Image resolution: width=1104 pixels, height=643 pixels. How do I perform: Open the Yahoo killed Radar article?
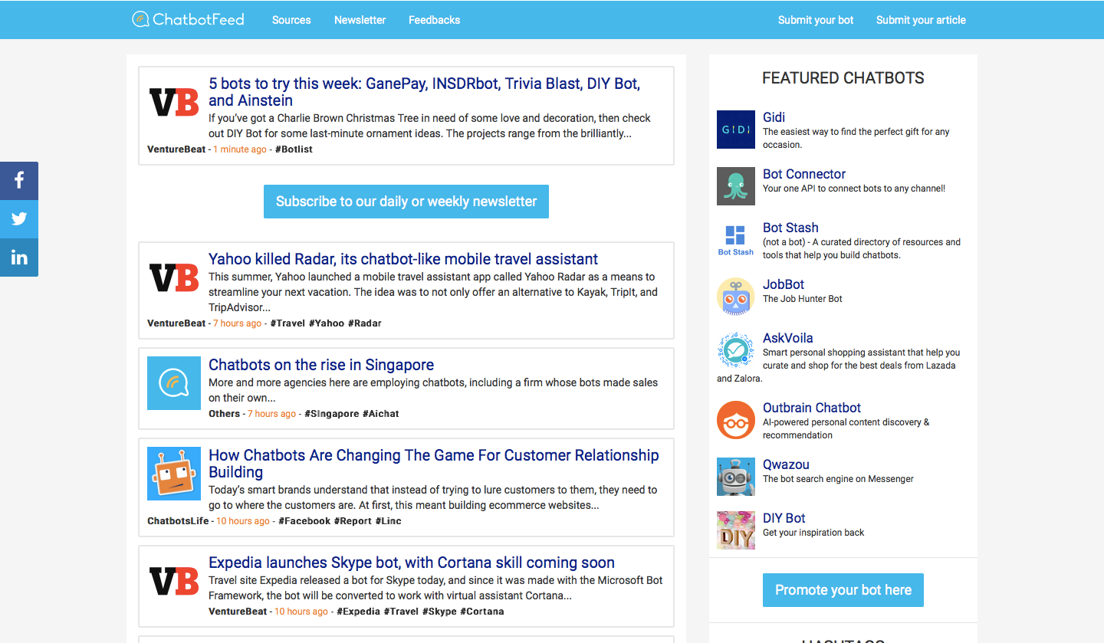[x=402, y=258]
